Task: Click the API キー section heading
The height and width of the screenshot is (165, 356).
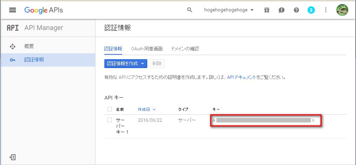Action: [114, 98]
